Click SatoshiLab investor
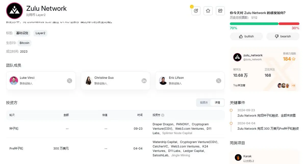 point(160,155)
